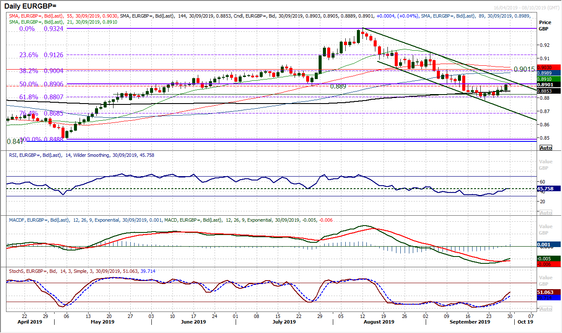
Task: Click the Auto scale button on price chart
Action: 546,148
